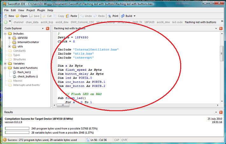Click the Undo toolbar button
The width and height of the screenshot is (226, 144).
pos(86,16)
